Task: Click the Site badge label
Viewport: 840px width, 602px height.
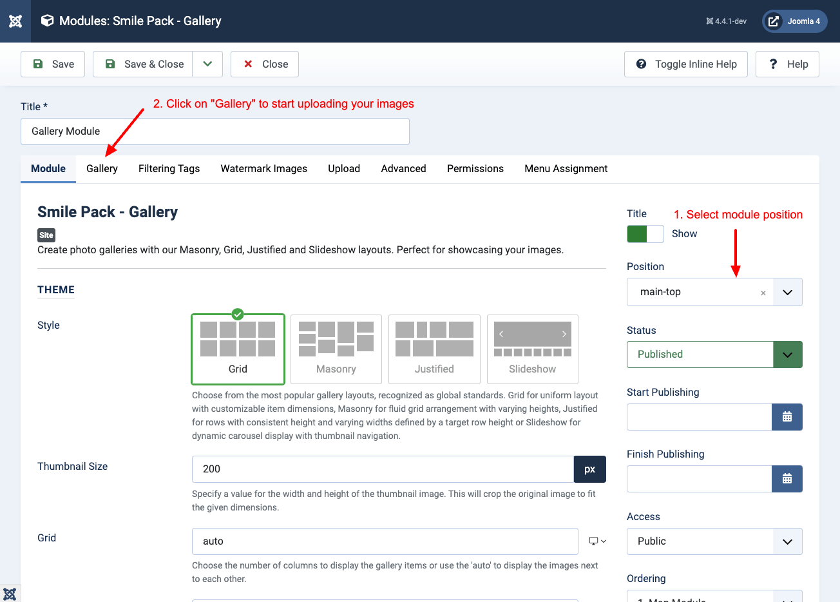Action: (46, 235)
